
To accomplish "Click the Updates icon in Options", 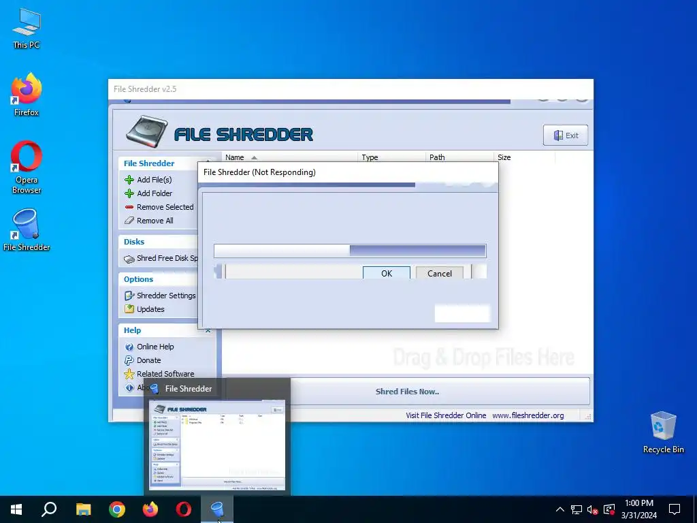I will tap(129, 308).
